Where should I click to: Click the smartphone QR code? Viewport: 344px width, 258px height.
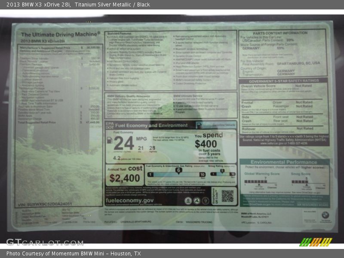227,196
